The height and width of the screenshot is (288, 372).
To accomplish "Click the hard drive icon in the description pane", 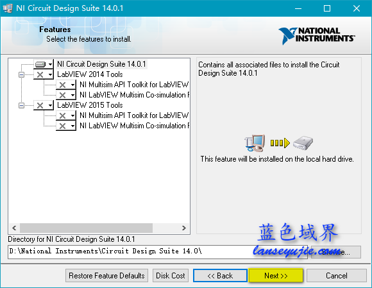I will coord(303,143).
